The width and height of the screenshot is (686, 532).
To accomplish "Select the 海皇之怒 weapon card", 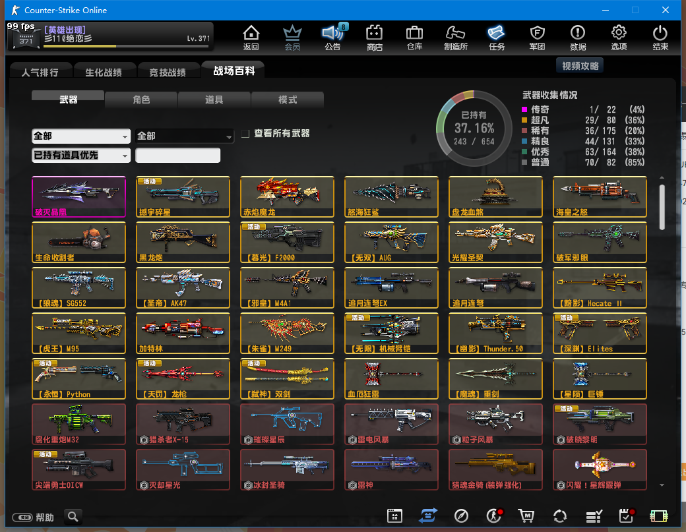I will (600, 196).
